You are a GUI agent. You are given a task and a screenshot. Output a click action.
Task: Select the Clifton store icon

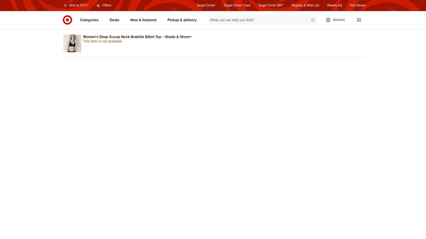(x=98, y=6)
